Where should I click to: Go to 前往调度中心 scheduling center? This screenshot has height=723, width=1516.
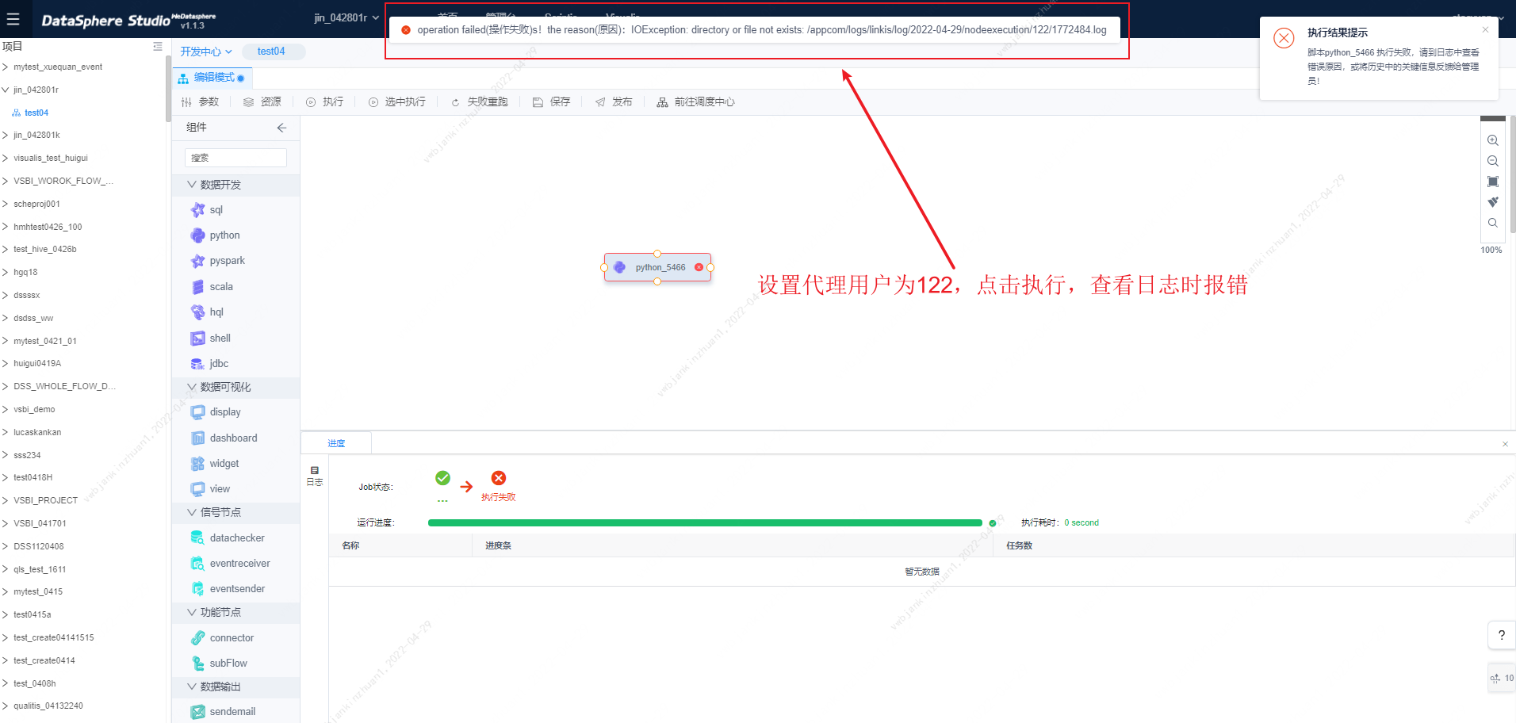pyautogui.click(x=696, y=102)
